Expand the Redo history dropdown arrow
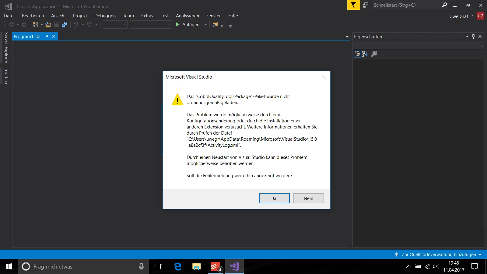 point(96,25)
